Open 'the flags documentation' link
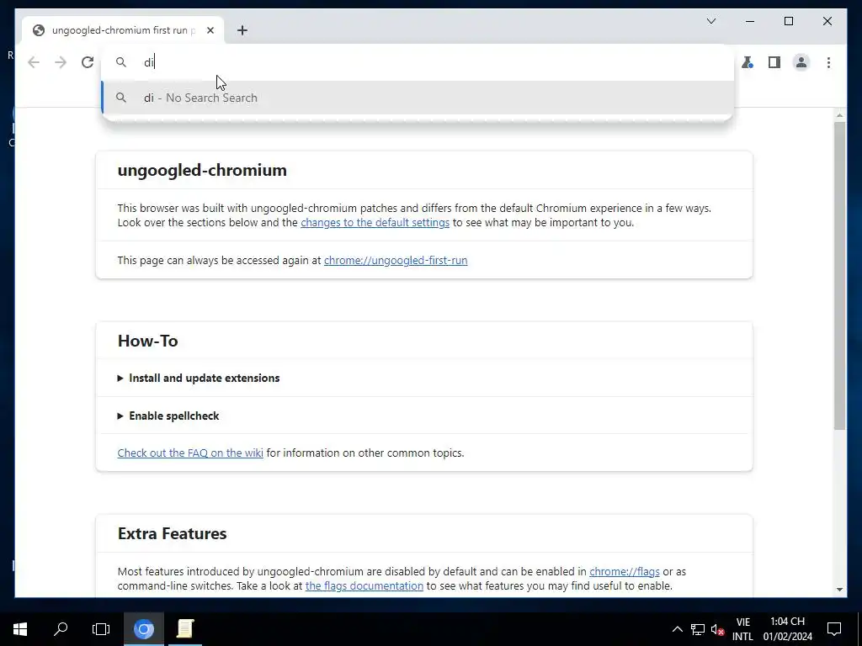Screen dimensions: 862x646 coord(364,586)
